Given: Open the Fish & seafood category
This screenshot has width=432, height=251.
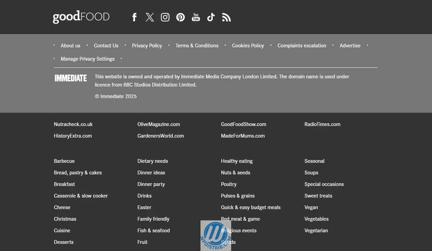Looking at the screenshot, I should click(x=153, y=231).
